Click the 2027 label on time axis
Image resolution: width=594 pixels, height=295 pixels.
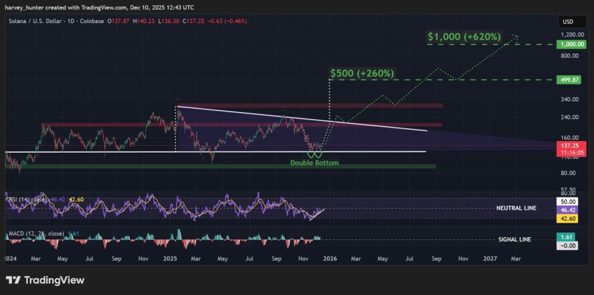point(490,259)
